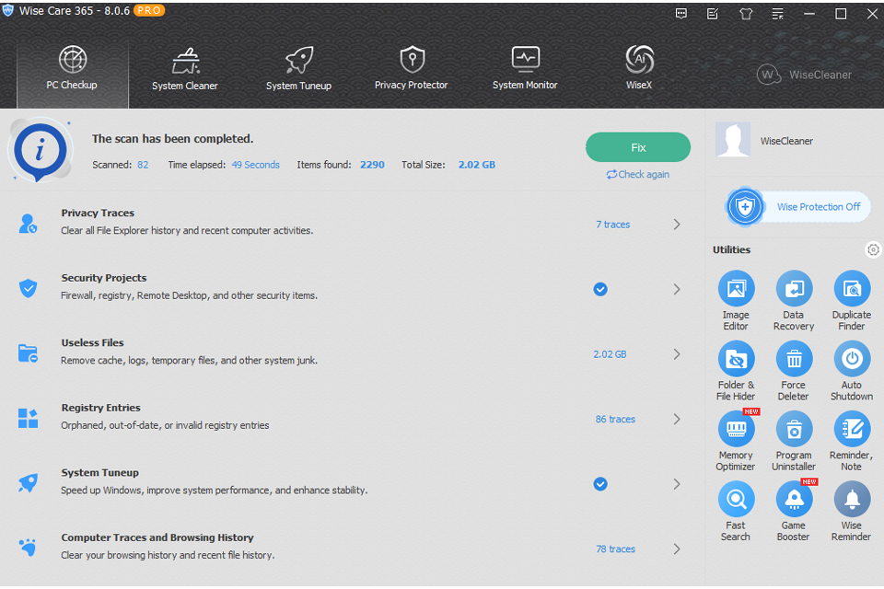The height and width of the screenshot is (589, 884).
Task: Click the WiseCleaner user avatar
Action: click(x=732, y=139)
